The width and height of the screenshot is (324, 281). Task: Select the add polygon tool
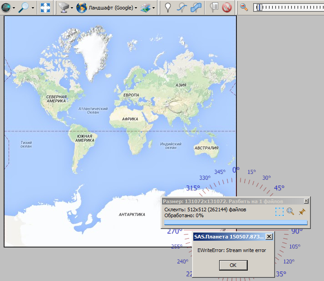196,7
